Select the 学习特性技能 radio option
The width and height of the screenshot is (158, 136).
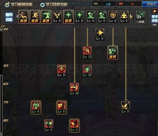43,5
